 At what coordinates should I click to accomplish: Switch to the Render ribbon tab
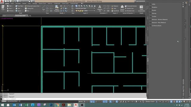pos(24,4)
